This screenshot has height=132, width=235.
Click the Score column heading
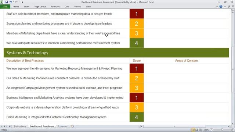click(x=137, y=60)
